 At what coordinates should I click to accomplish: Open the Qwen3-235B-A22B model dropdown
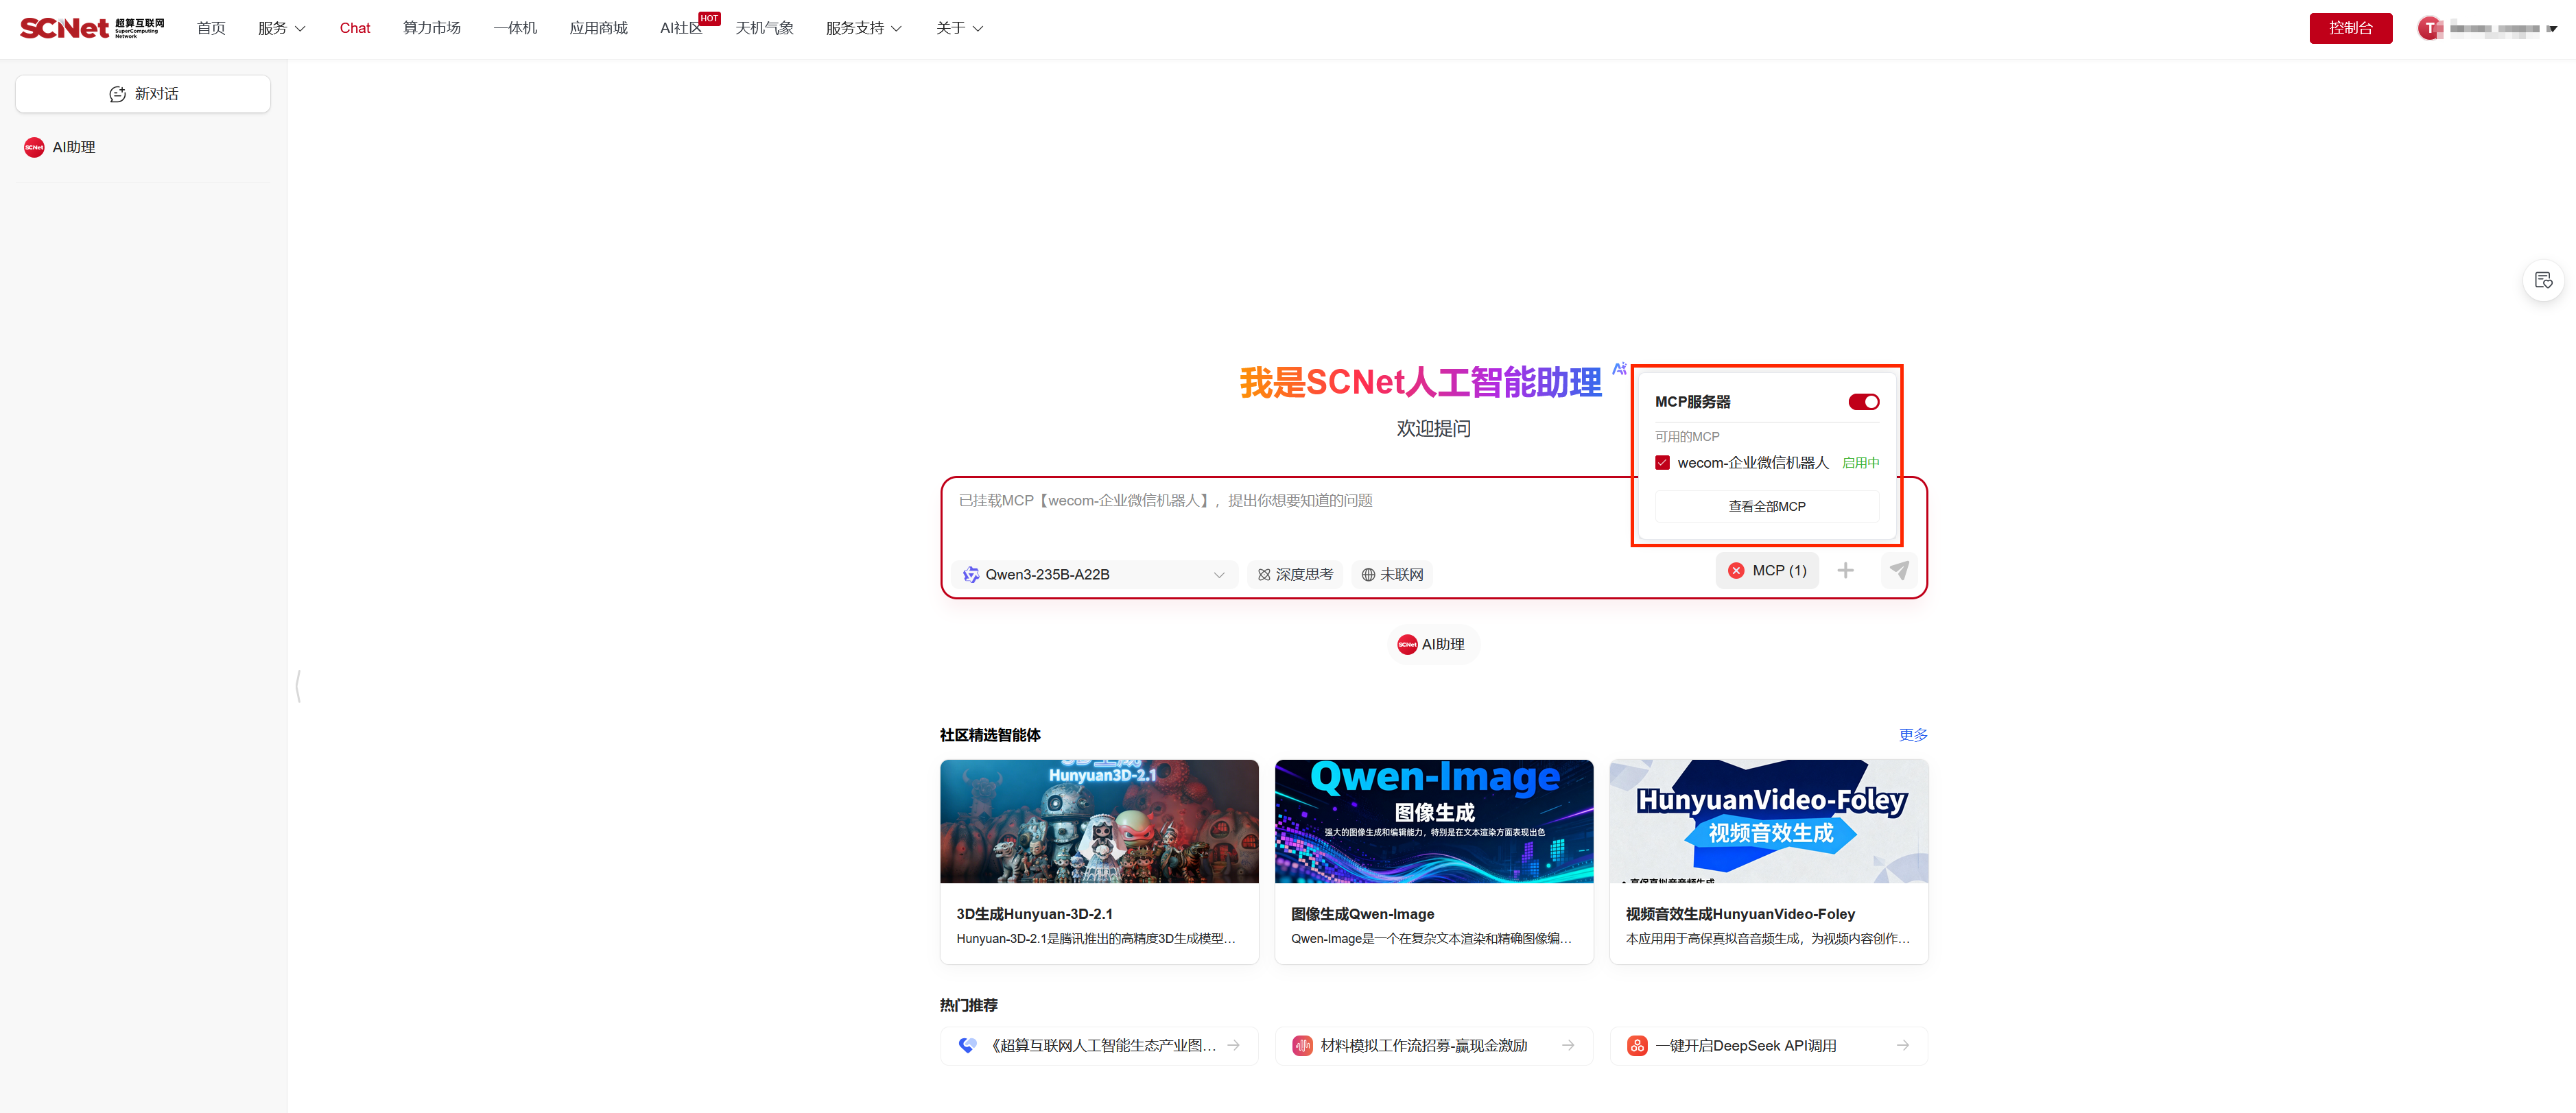tap(1094, 574)
